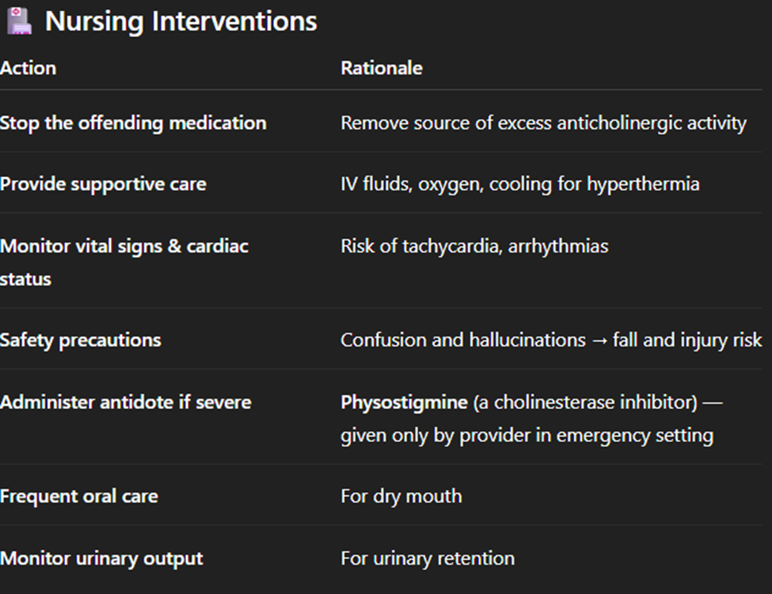Select Provide supportive care cell
The width and height of the screenshot is (772, 594).
103,184
